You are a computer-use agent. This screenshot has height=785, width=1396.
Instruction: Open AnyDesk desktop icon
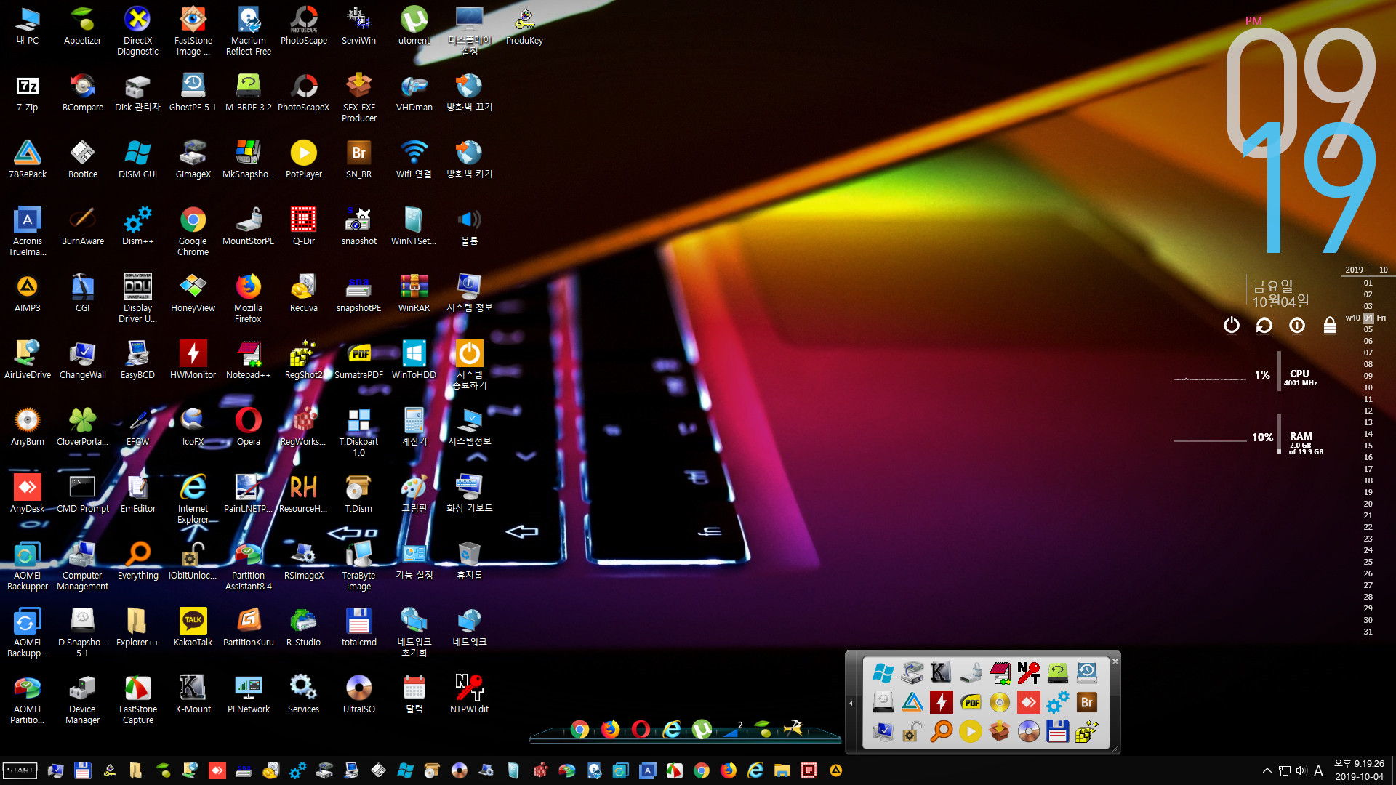[28, 494]
